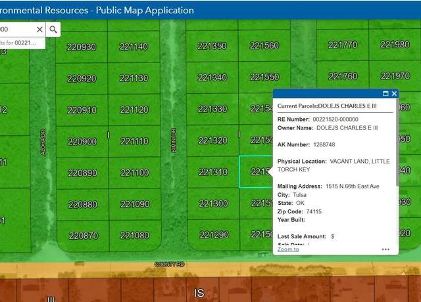Image resolution: width=421 pixels, height=302 pixels.
Task: Clear the search box with the X icon
Action: 39,30
